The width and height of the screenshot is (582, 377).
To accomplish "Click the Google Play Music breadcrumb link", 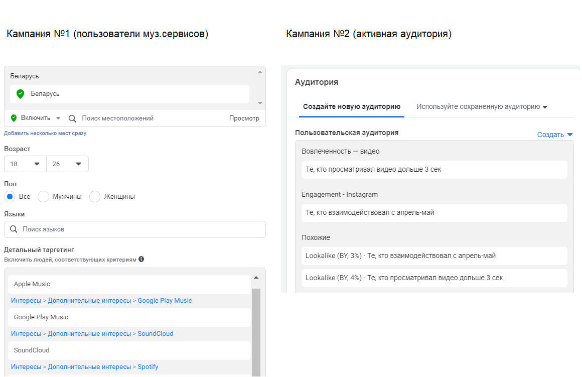I will 165,301.
